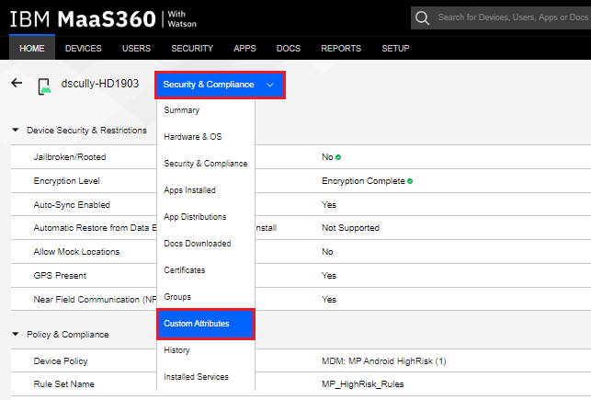Screen dimensions: 591x400
Task: Select Installed Services option
Action: (206, 377)
